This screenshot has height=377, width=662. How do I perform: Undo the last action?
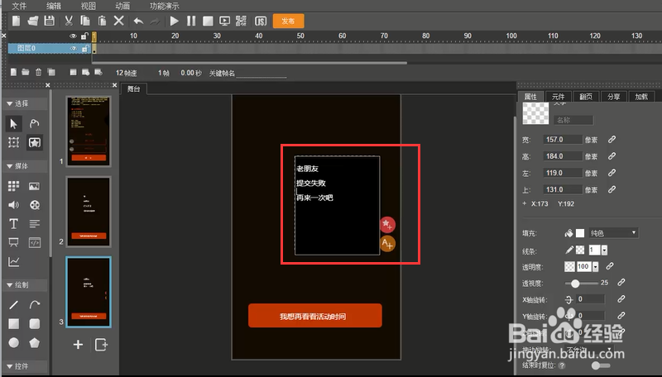pos(138,21)
